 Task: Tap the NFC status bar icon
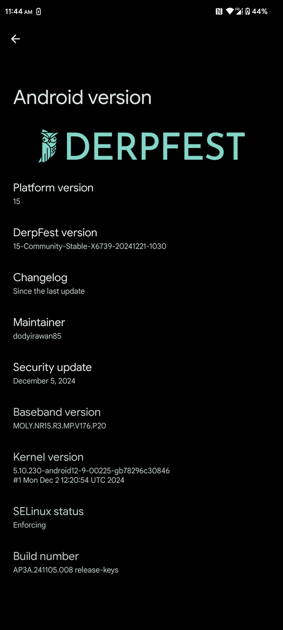click(219, 11)
